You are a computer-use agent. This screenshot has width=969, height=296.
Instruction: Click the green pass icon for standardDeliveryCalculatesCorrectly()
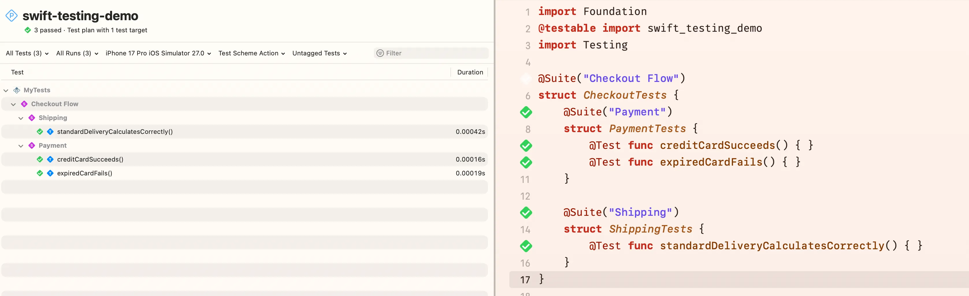(40, 132)
